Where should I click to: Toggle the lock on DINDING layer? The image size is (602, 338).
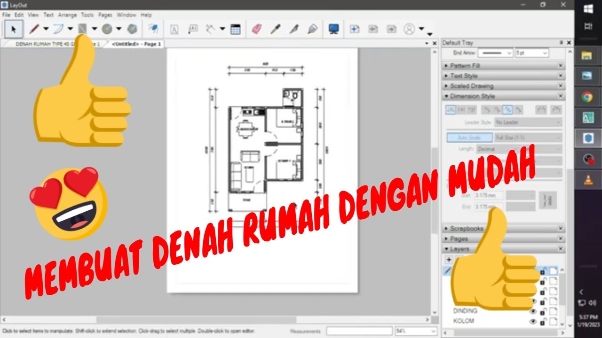point(543,311)
